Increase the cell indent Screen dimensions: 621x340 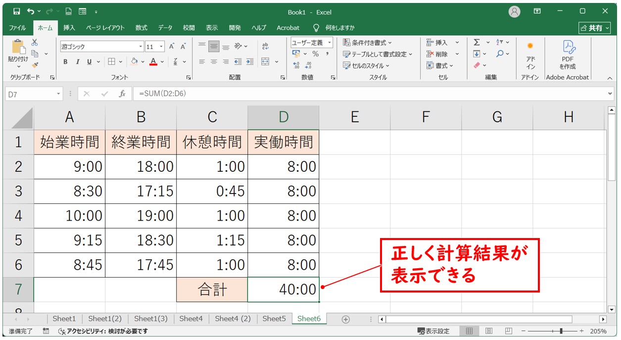249,62
